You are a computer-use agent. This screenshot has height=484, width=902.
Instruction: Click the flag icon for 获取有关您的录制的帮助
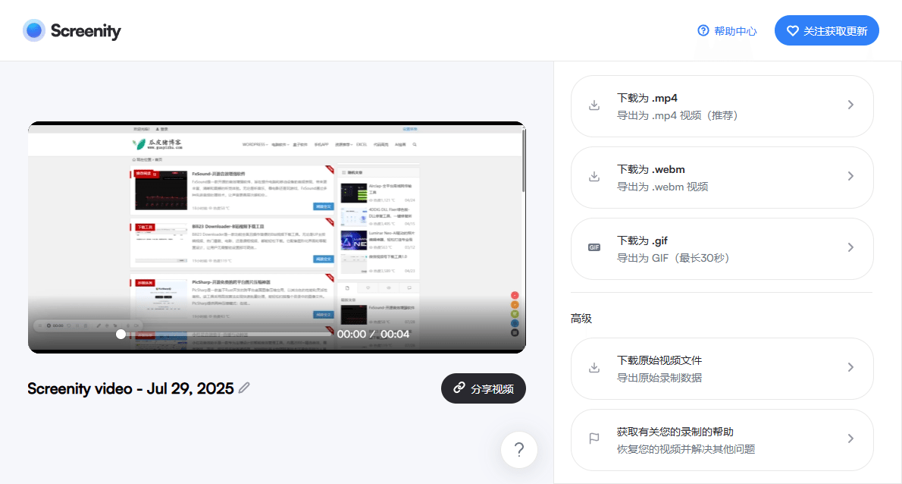pos(594,438)
